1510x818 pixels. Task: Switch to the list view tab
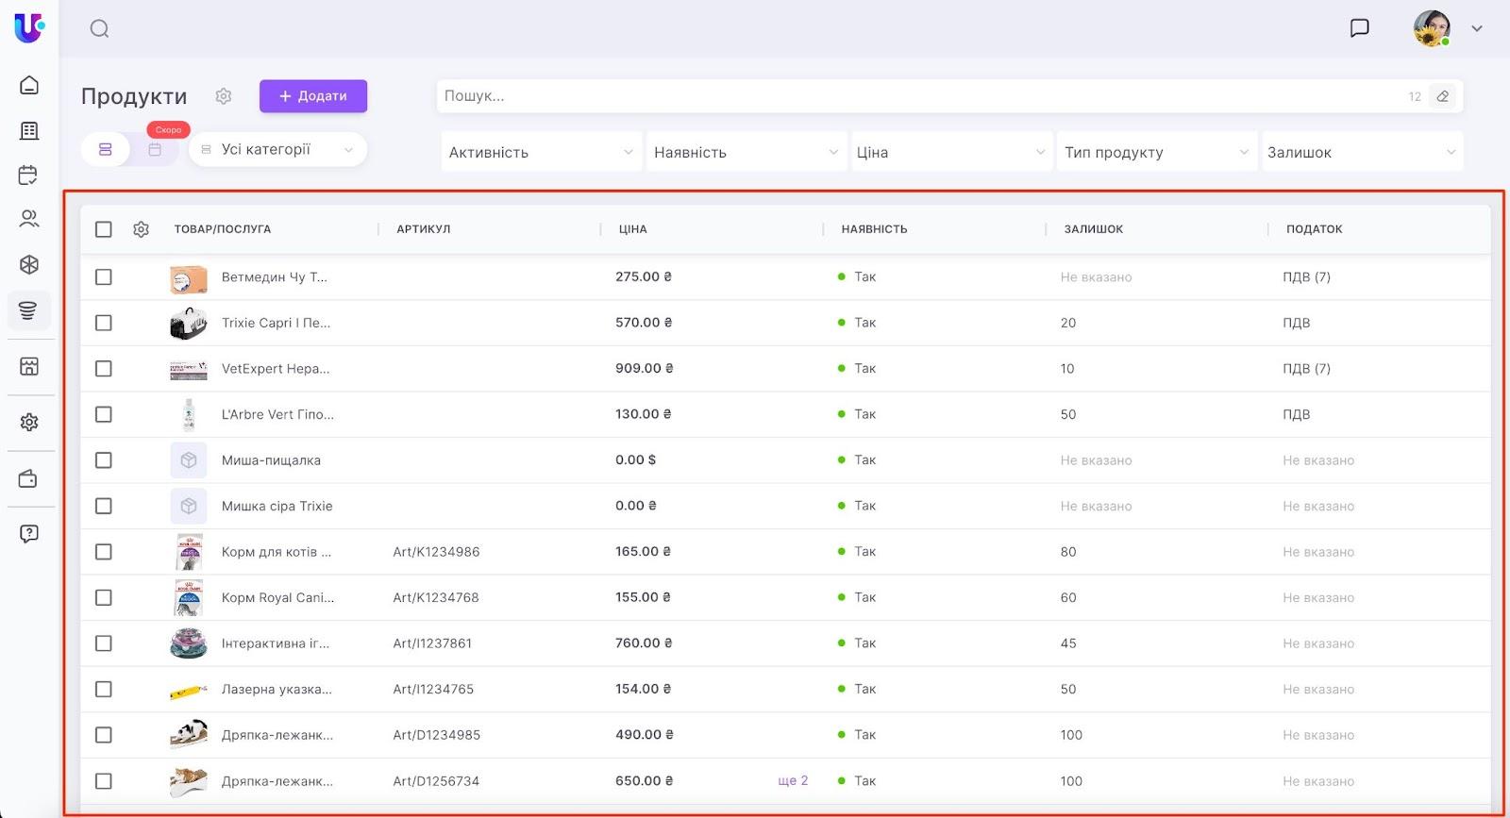click(x=106, y=149)
